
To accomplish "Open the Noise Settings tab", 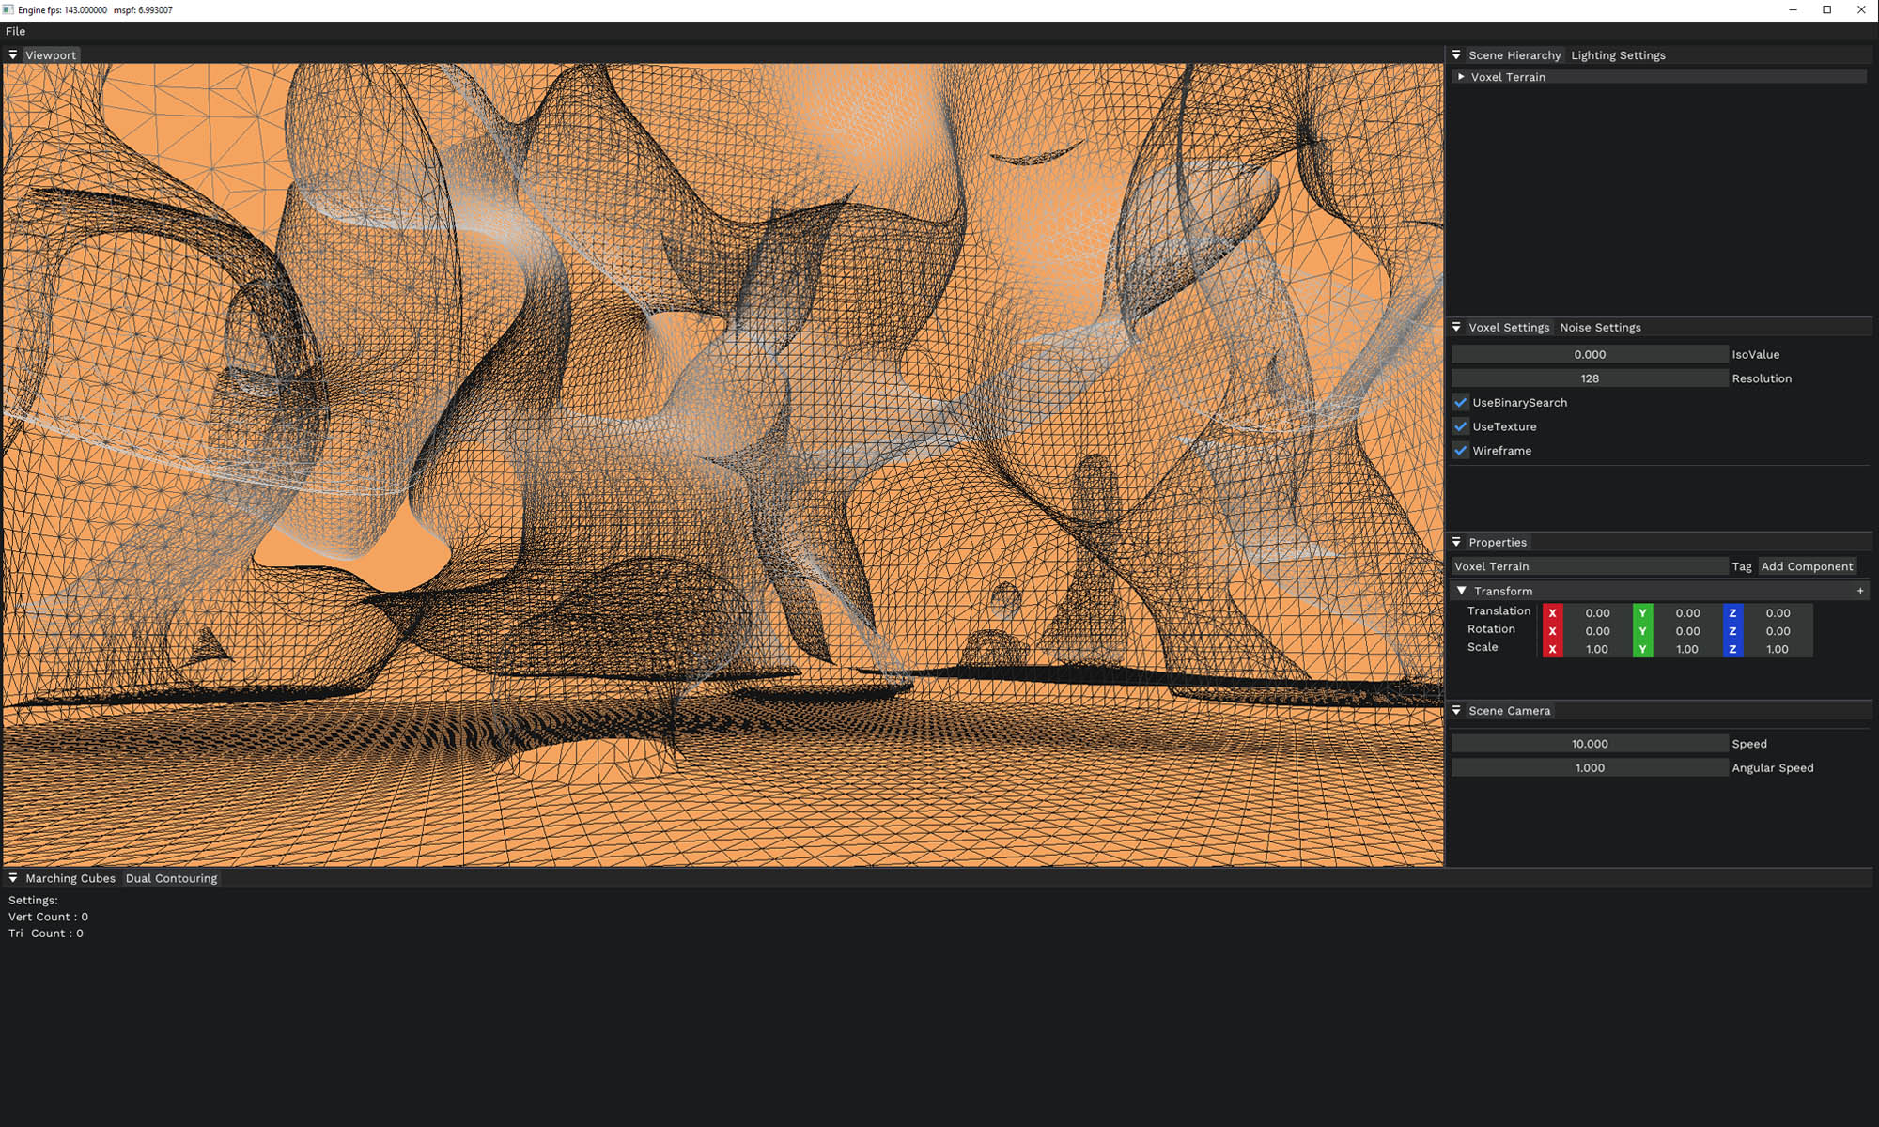I will 1600,328.
